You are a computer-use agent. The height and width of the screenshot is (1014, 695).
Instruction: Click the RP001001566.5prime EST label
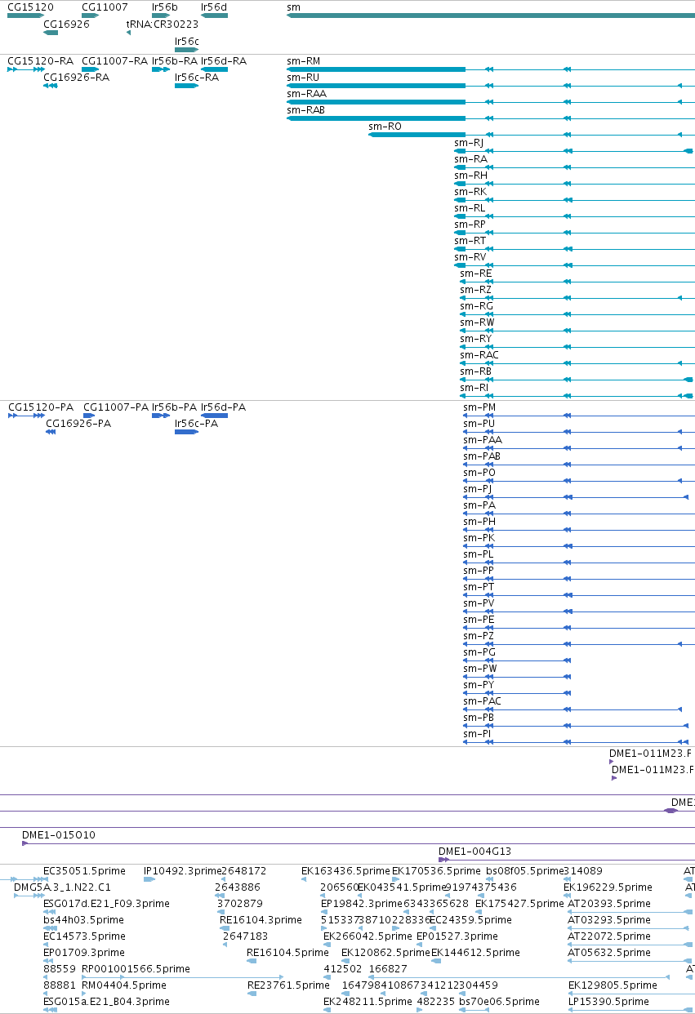pyautogui.click(x=136, y=969)
